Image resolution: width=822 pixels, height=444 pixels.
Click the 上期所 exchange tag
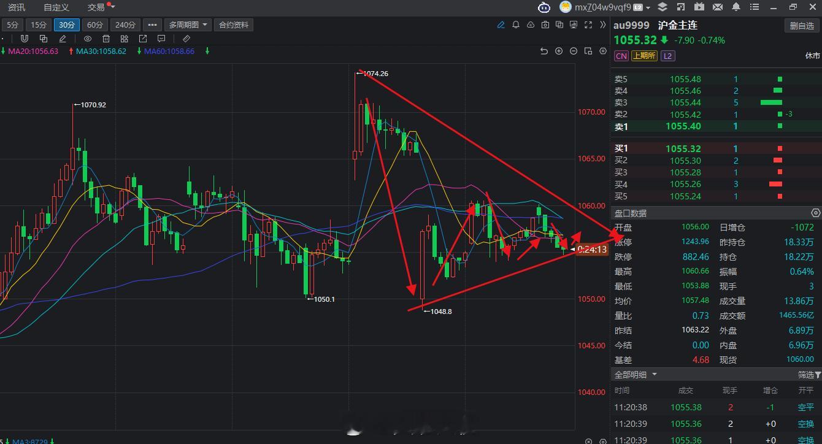pyautogui.click(x=644, y=56)
